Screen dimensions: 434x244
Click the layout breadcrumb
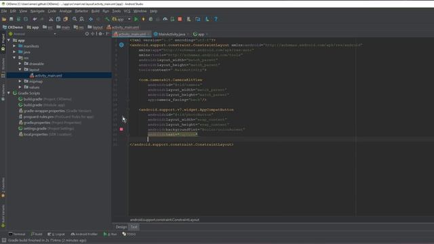(95, 27)
